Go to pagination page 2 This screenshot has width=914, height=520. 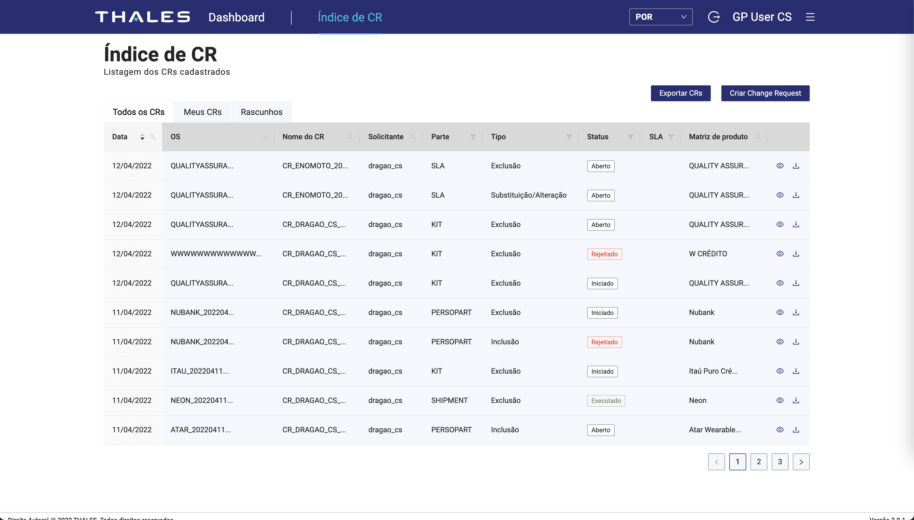tap(759, 462)
